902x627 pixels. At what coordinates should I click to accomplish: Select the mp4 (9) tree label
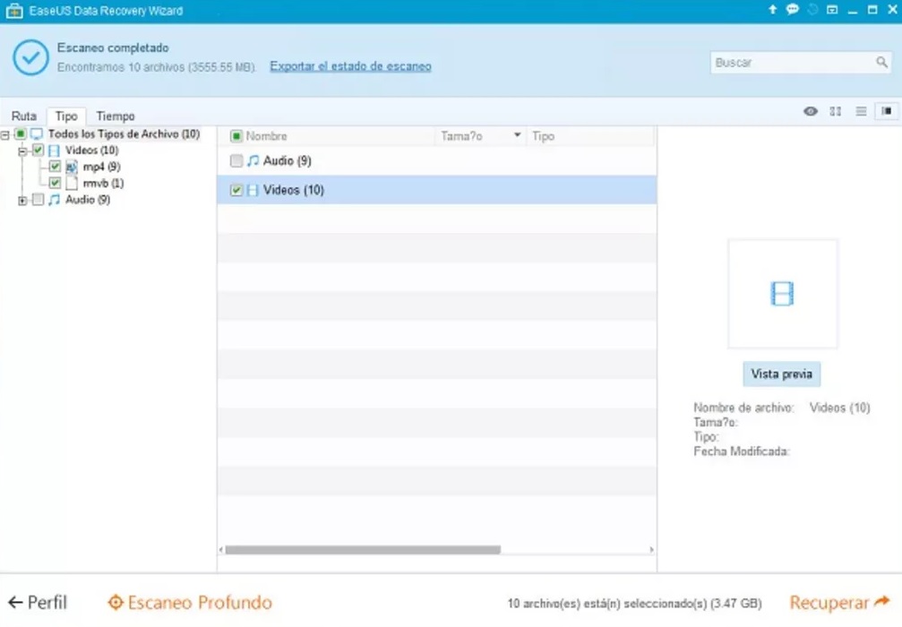(101, 167)
